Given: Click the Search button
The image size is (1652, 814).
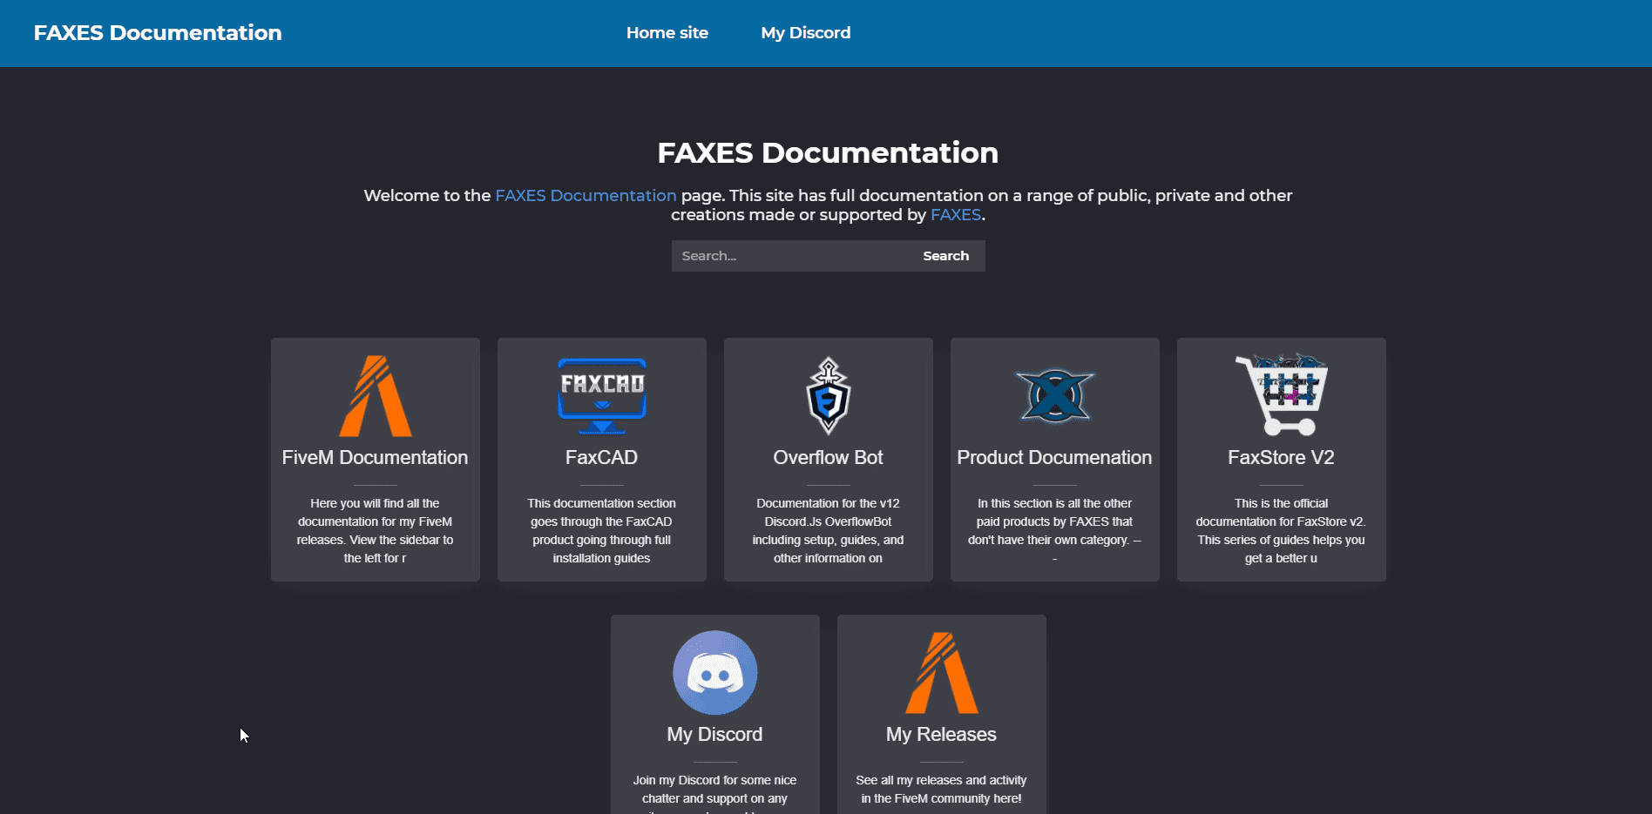Looking at the screenshot, I should 945,256.
